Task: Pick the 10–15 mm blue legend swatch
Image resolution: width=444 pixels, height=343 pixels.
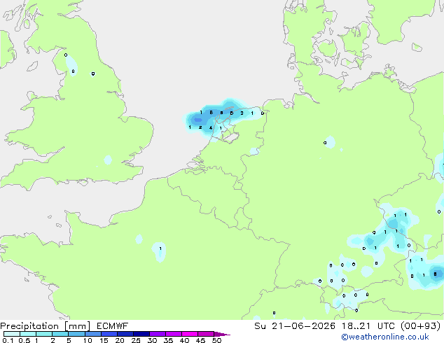Action: [x=92, y=334]
